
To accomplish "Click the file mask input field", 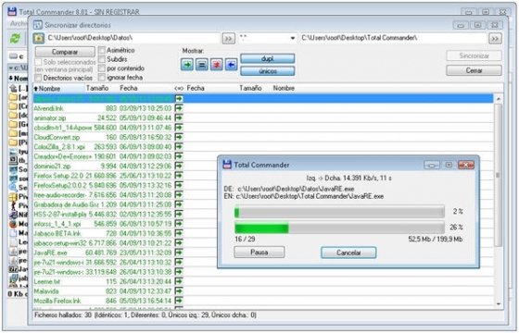I will pos(263,38).
